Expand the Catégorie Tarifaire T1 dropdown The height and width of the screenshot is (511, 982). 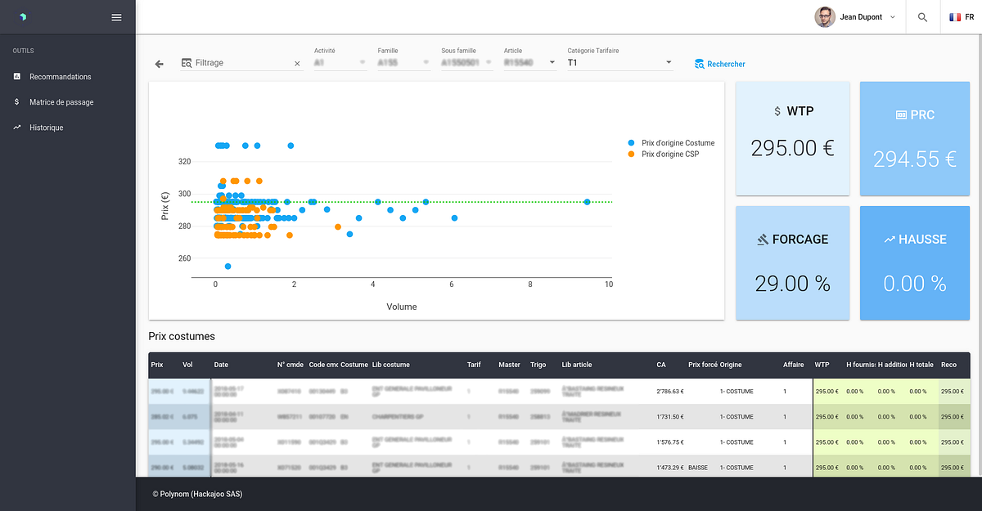point(669,63)
